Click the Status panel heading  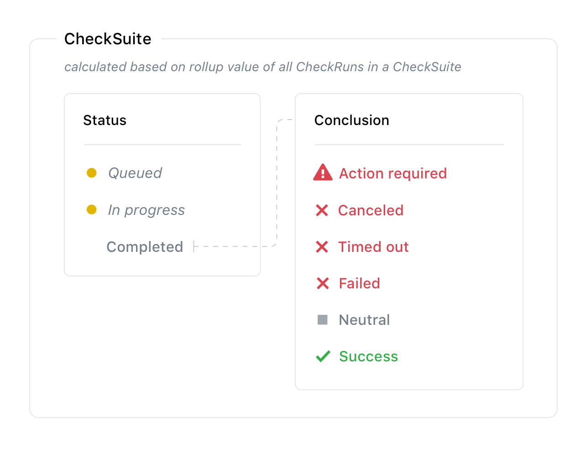[105, 120]
